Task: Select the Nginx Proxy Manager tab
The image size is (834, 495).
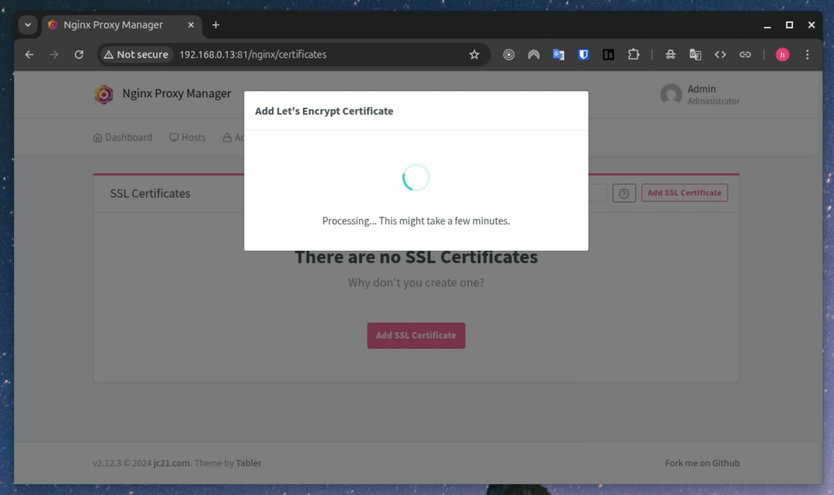Action: pos(122,25)
